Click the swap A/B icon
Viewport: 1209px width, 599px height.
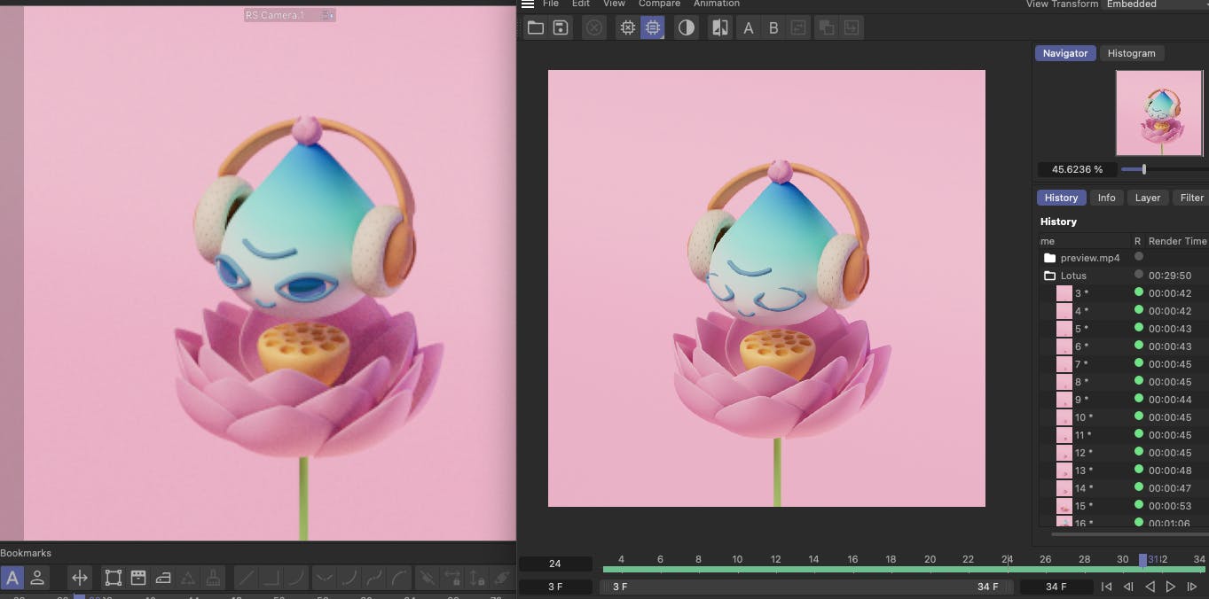click(798, 28)
